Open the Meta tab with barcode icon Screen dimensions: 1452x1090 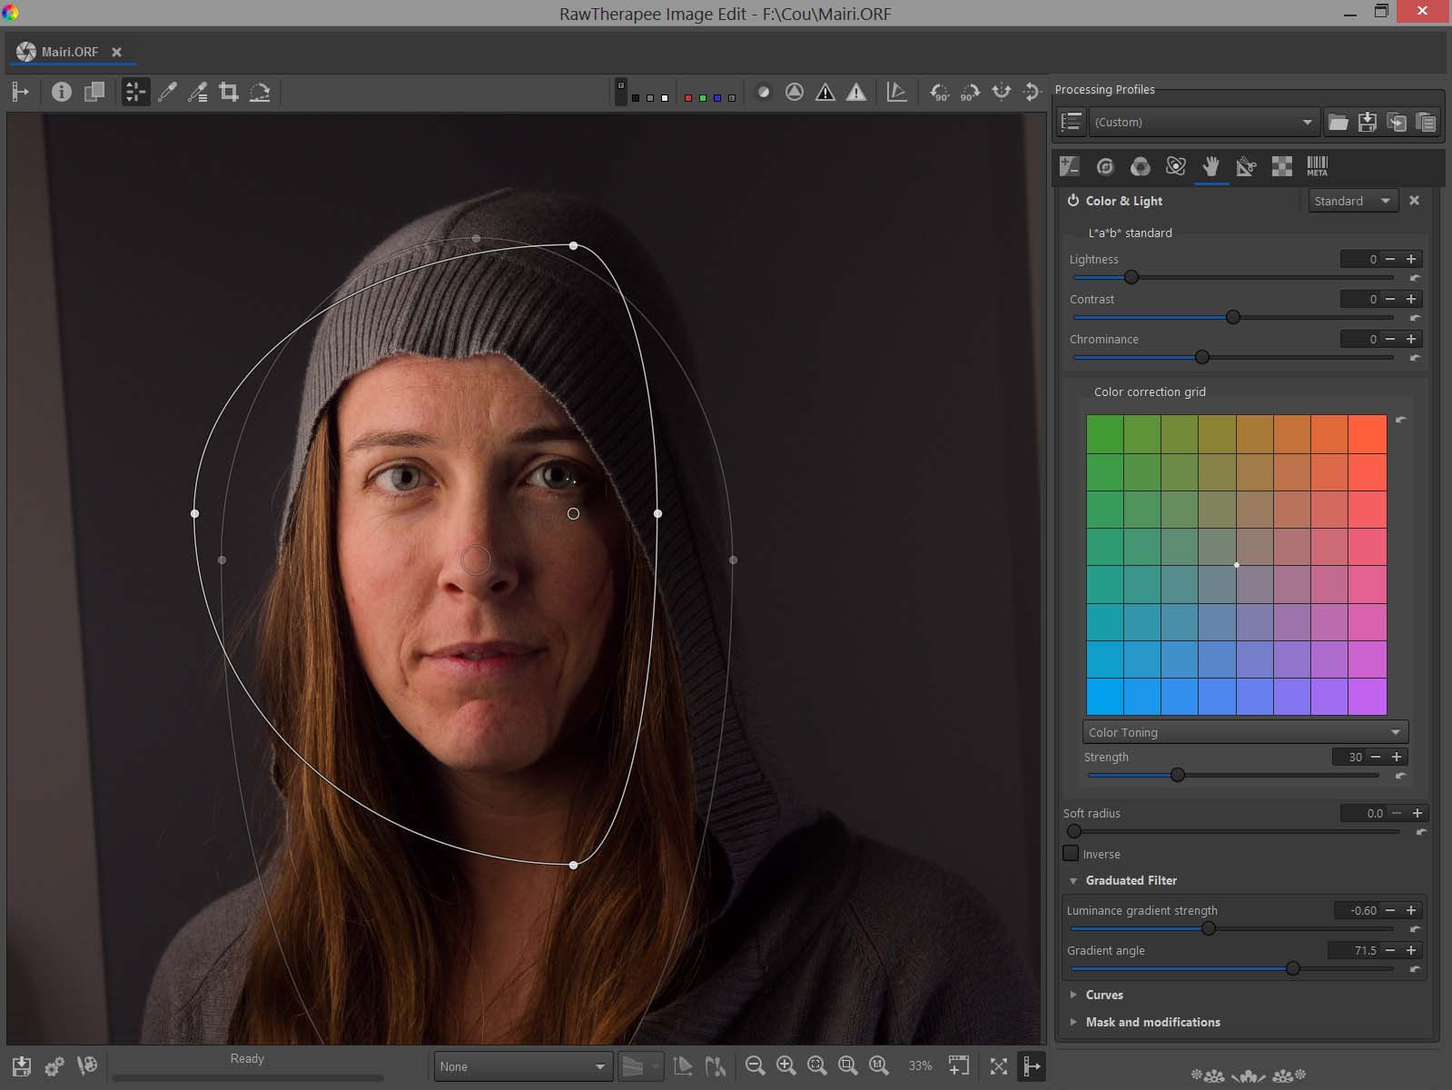coord(1317,166)
